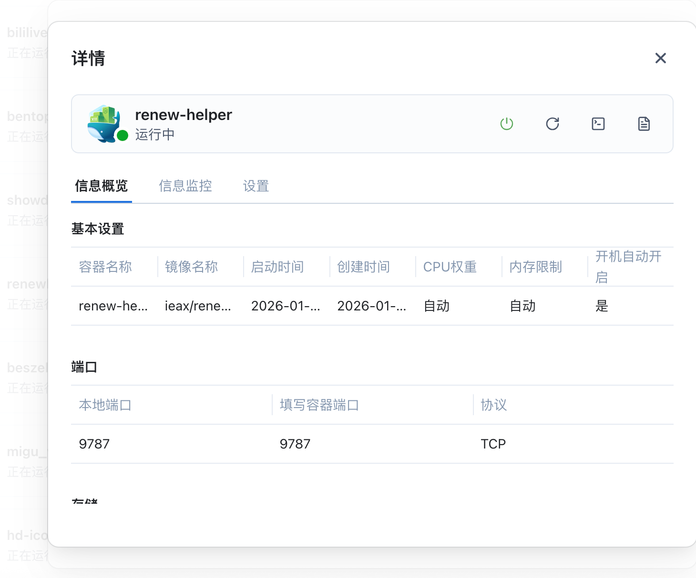Open the 设置 tab
This screenshot has height=578, width=696.
[256, 186]
